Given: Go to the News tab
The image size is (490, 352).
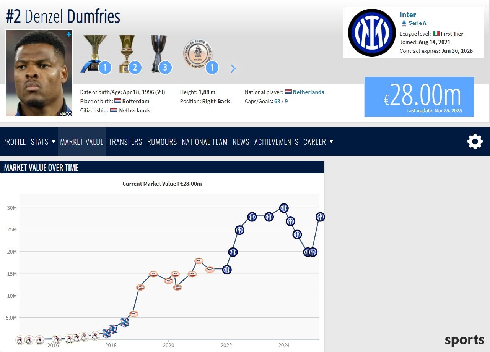Looking at the screenshot, I should pyautogui.click(x=241, y=142).
